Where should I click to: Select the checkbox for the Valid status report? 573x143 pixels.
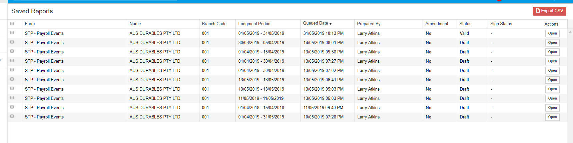click(12, 33)
